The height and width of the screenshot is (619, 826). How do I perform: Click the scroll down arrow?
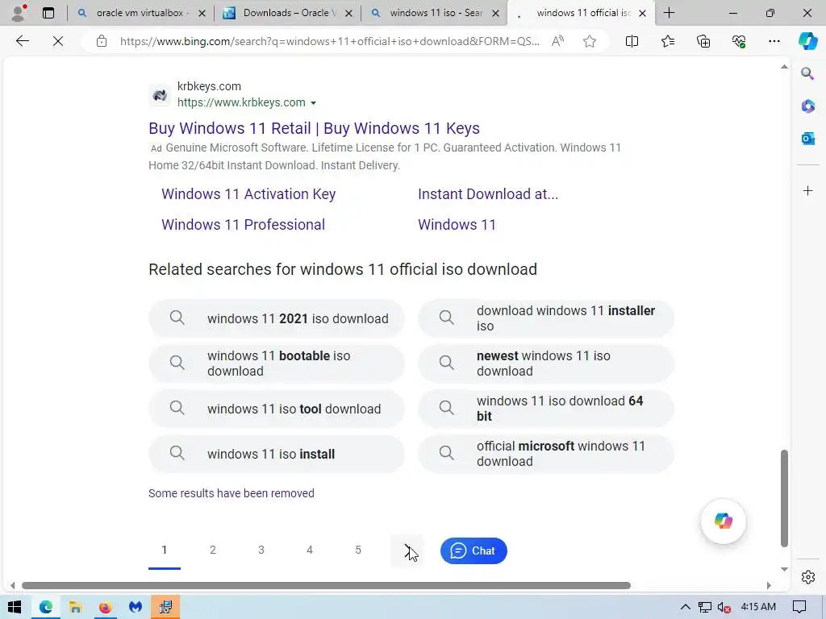coord(784,569)
